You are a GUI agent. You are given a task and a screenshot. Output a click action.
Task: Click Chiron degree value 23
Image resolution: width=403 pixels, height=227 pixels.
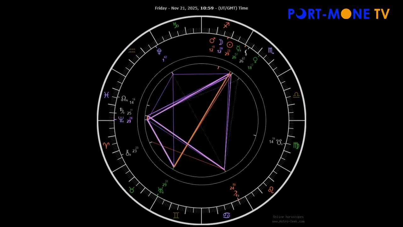[134, 151]
